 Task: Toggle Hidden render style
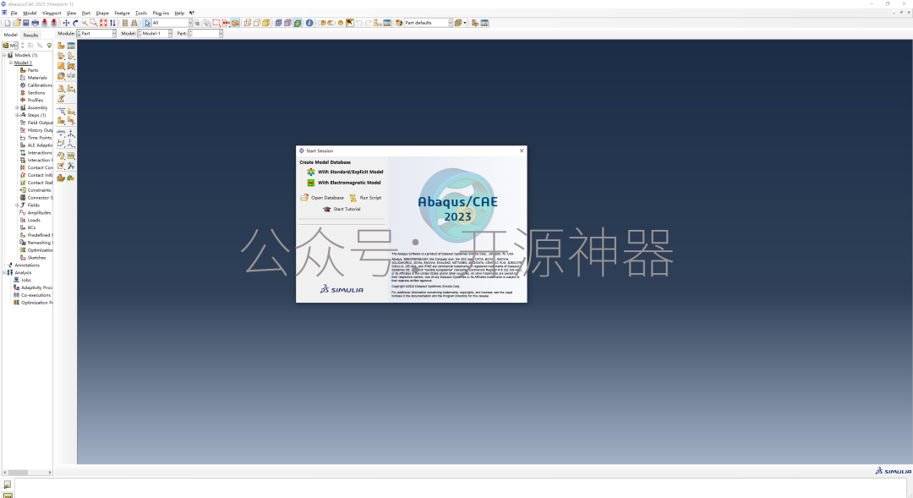(x=257, y=23)
